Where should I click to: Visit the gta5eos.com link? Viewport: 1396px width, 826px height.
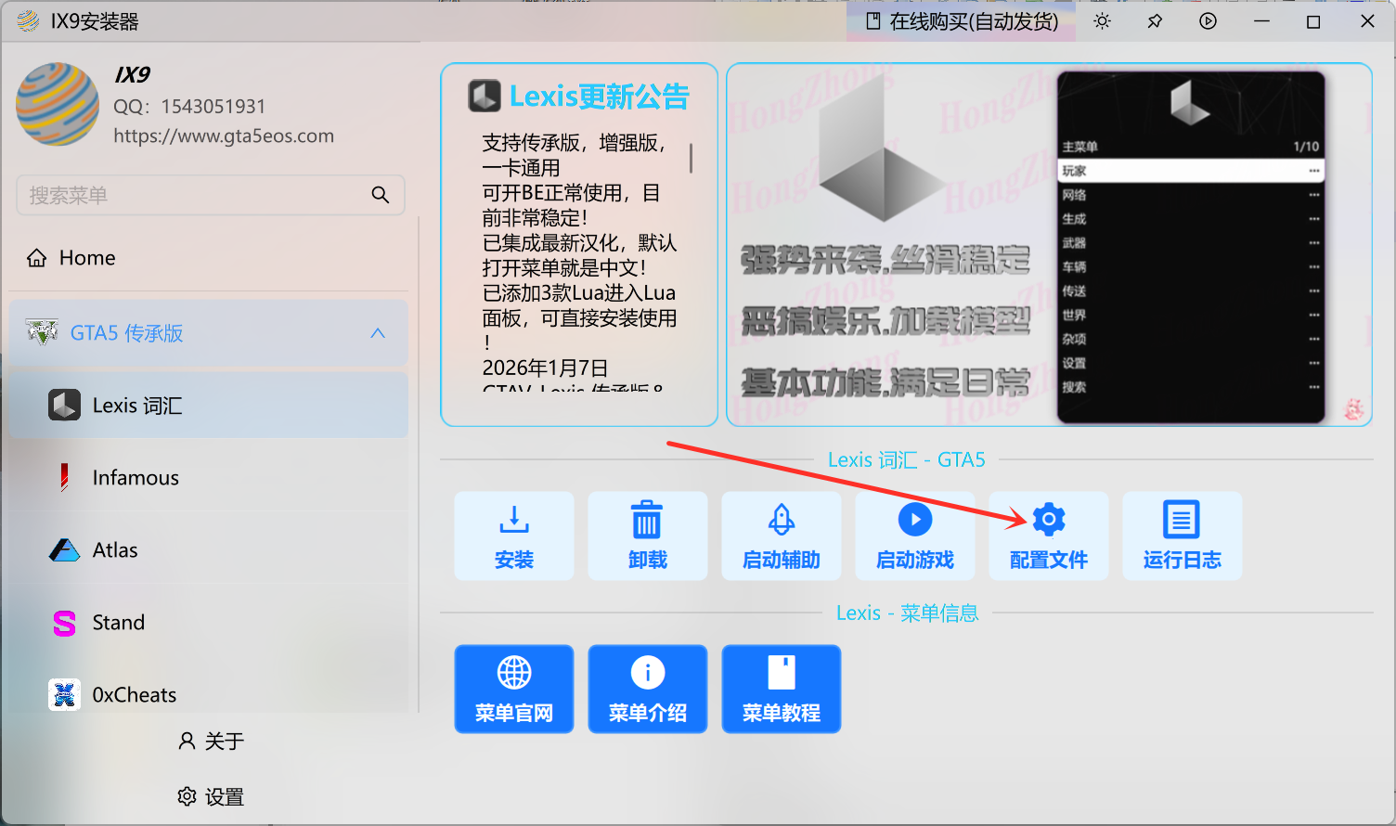coord(223,136)
